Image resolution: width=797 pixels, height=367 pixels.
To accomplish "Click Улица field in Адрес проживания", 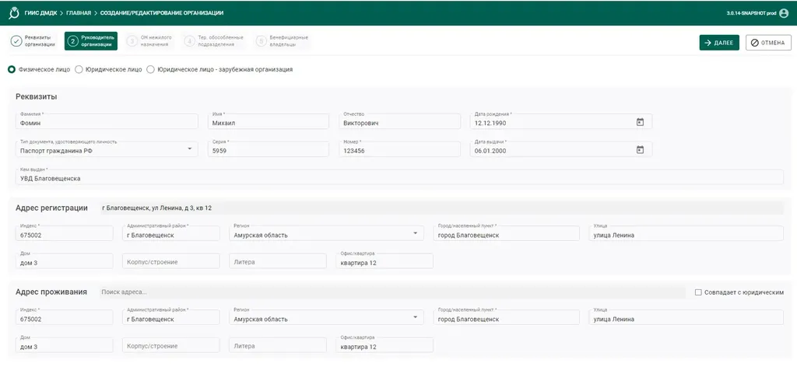I will coord(686,317).
